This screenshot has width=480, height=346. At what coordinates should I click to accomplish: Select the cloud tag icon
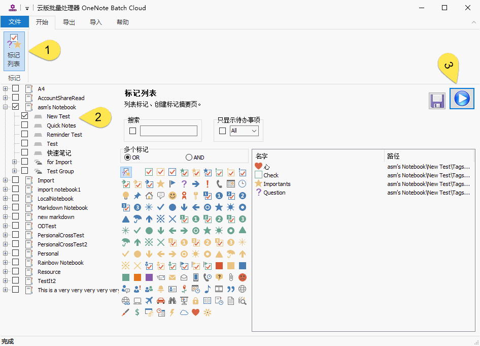tap(184, 312)
